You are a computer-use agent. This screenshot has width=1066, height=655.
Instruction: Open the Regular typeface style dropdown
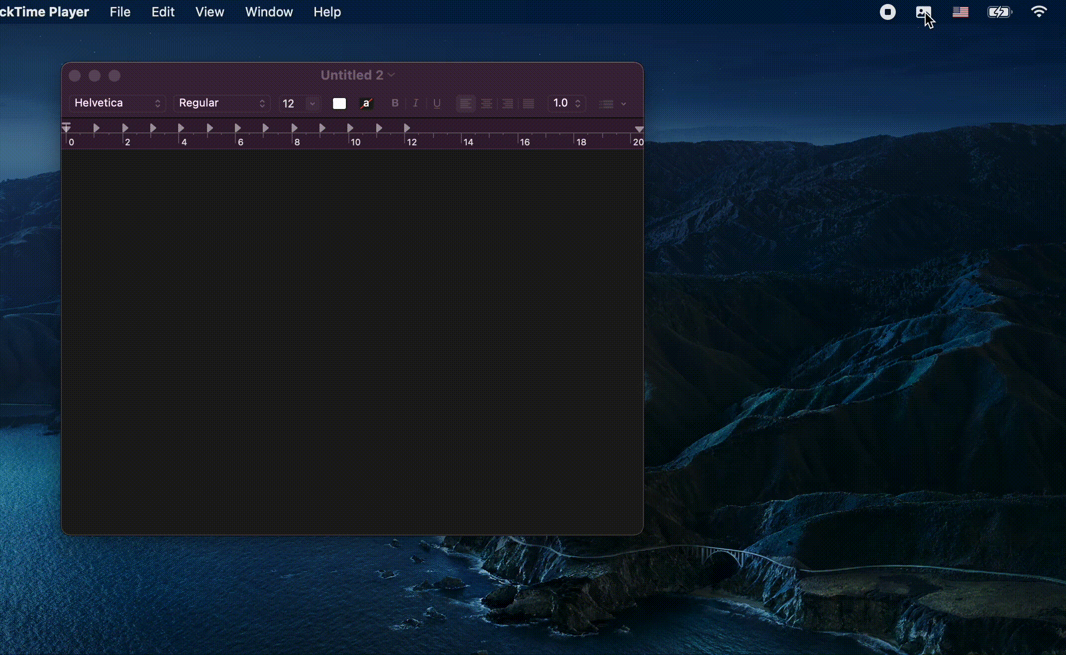[221, 103]
